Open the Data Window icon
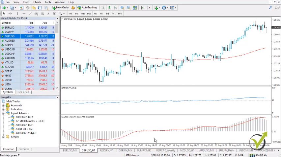The width and height of the screenshot is (281, 157). pyautogui.click(x=28, y=8)
